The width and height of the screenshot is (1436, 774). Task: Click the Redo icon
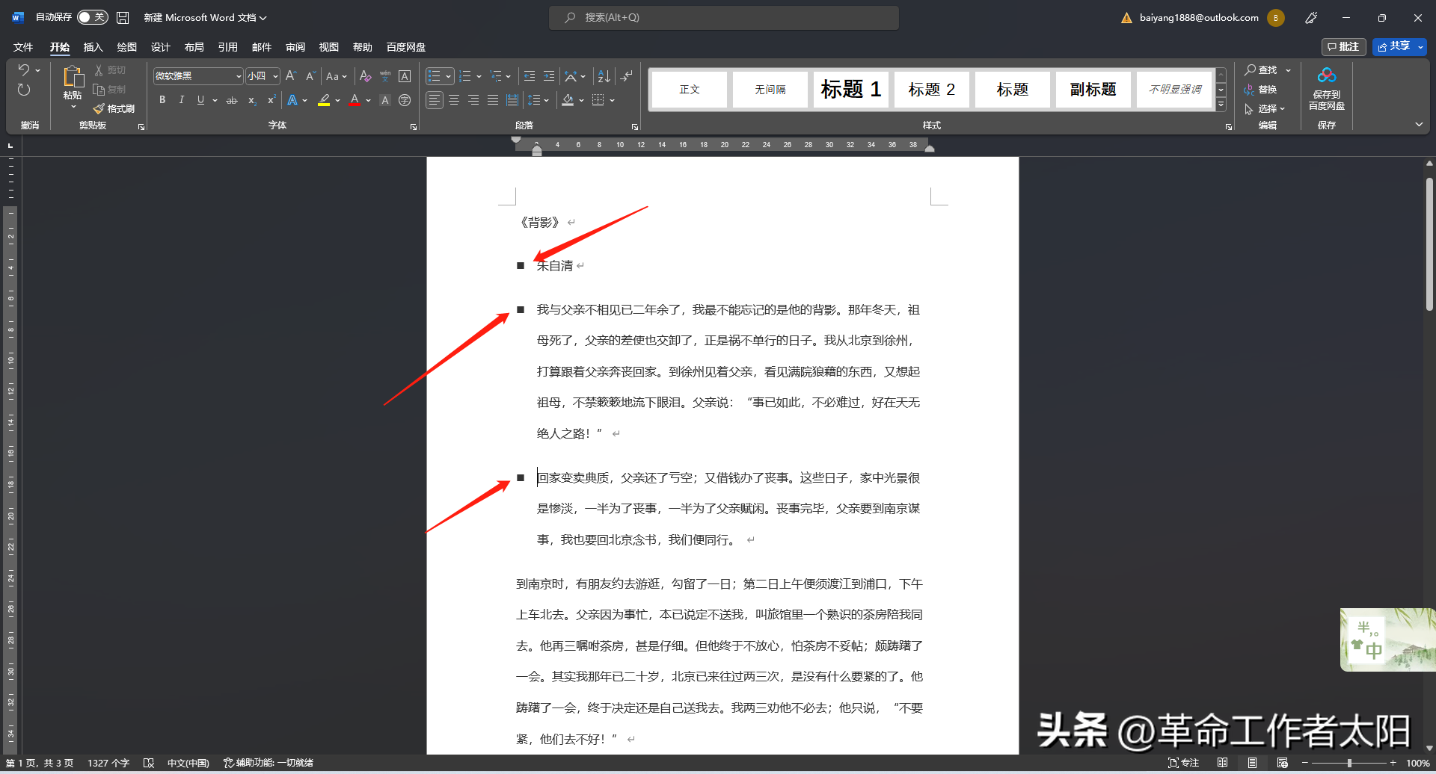pyautogui.click(x=24, y=90)
